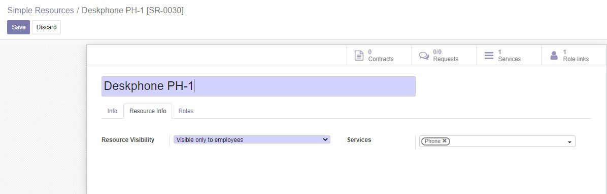This screenshot has height=194, width=607.
Task: Switch to the Info tab
Action: tap(112, 111)
